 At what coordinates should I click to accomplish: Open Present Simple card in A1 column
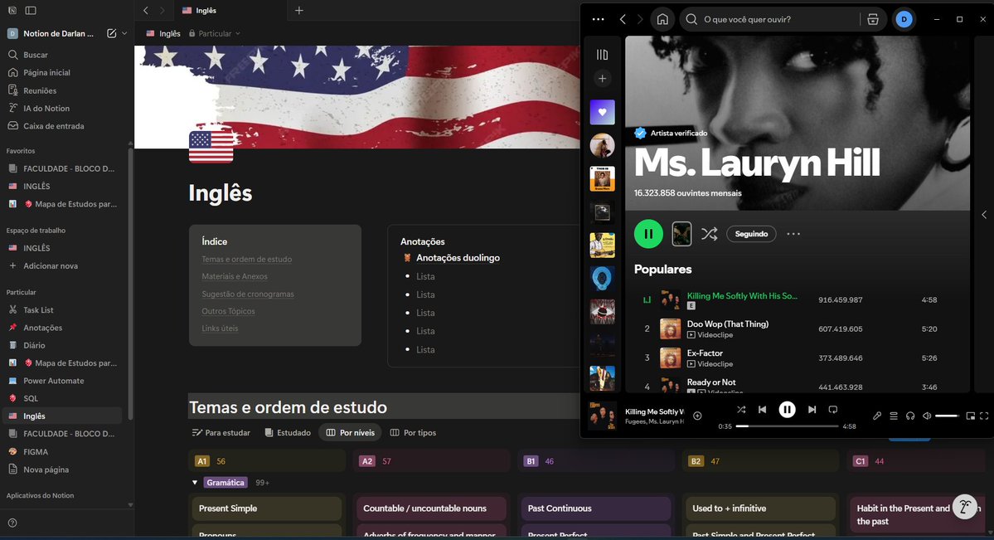click(x=266, y=508)
